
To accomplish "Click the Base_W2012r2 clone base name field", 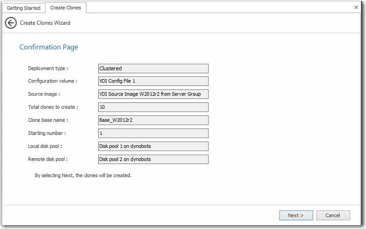I will coord(153,120).
